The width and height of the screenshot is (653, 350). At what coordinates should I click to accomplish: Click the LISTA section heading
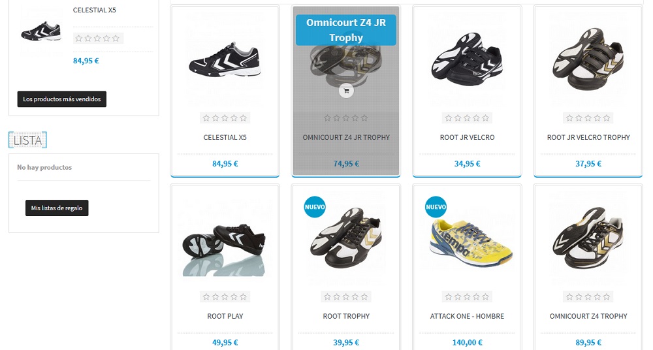[27, 140]
